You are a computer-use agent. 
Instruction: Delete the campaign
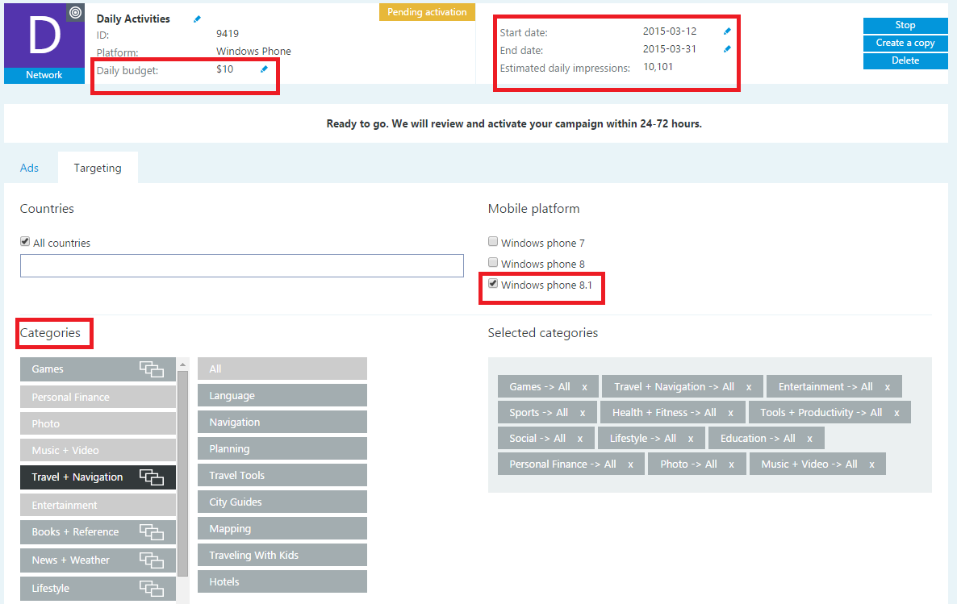[905, 60]
